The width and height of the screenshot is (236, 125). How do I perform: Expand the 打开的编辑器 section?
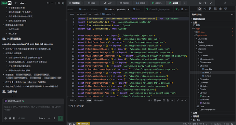(212, 19)
